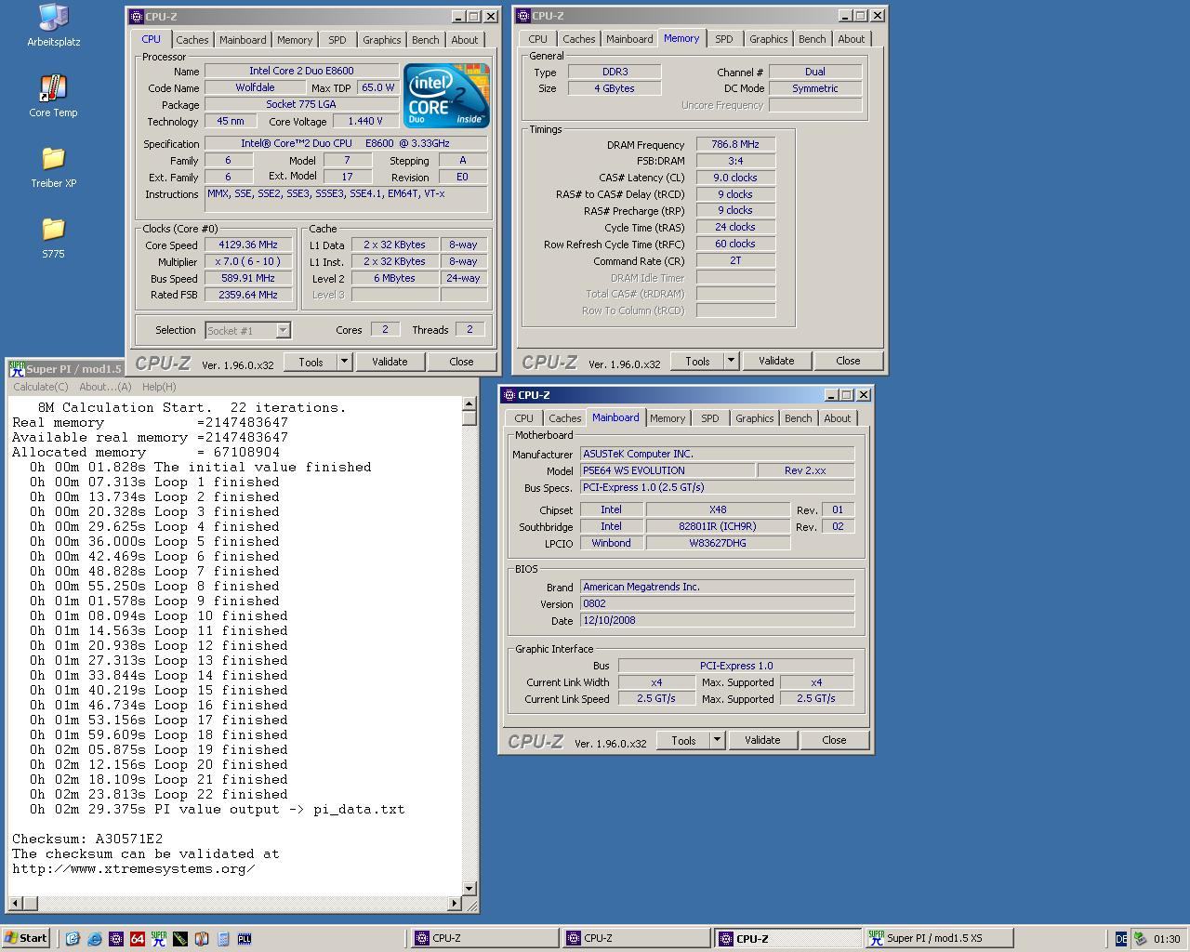
Task: Launch CPU-Z from quick launch bar
Action: (x=115, y=939)
